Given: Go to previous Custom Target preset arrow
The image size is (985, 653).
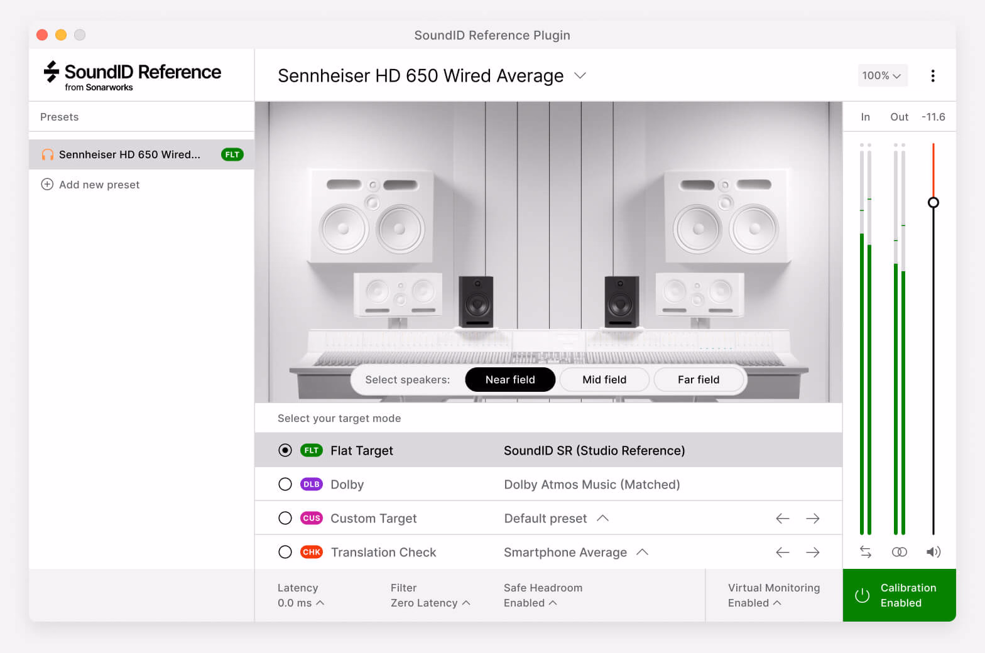Looking at the screenshot, I should (x=783, y=518).
